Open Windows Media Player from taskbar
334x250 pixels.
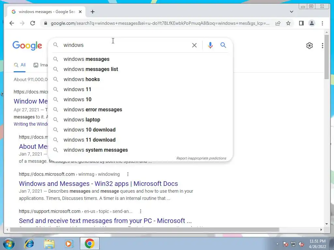click(69, 243)
